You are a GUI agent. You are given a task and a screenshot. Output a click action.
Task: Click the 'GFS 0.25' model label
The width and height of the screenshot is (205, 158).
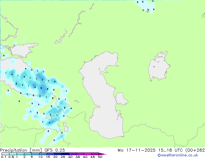pyautogui.click(x=55, y=150)
